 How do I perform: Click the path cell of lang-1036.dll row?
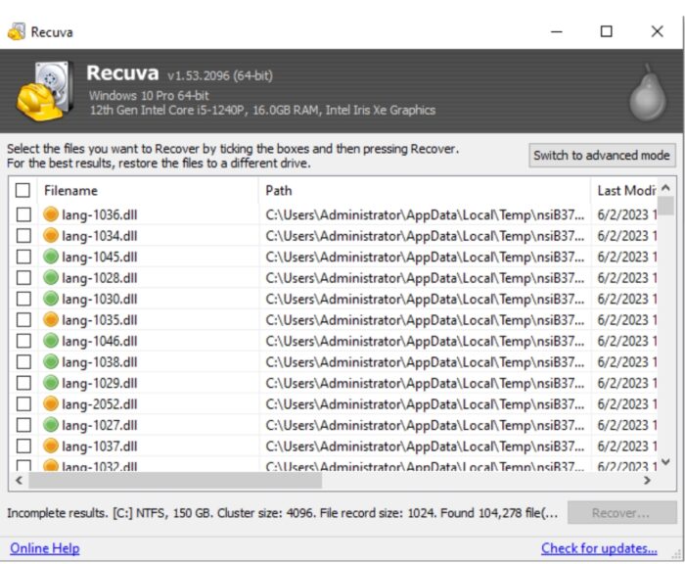425,214
